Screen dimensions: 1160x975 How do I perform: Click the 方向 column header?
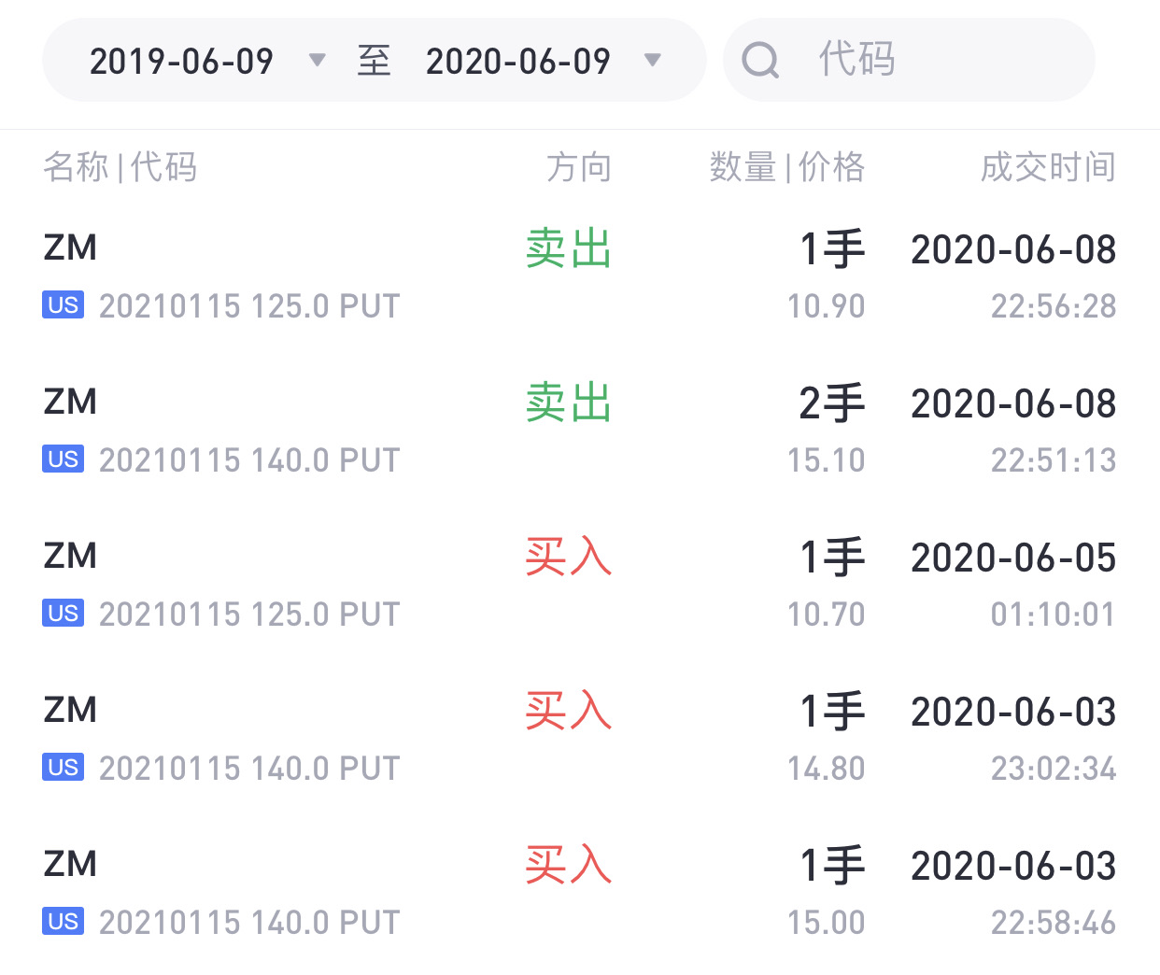pos(579,167)
